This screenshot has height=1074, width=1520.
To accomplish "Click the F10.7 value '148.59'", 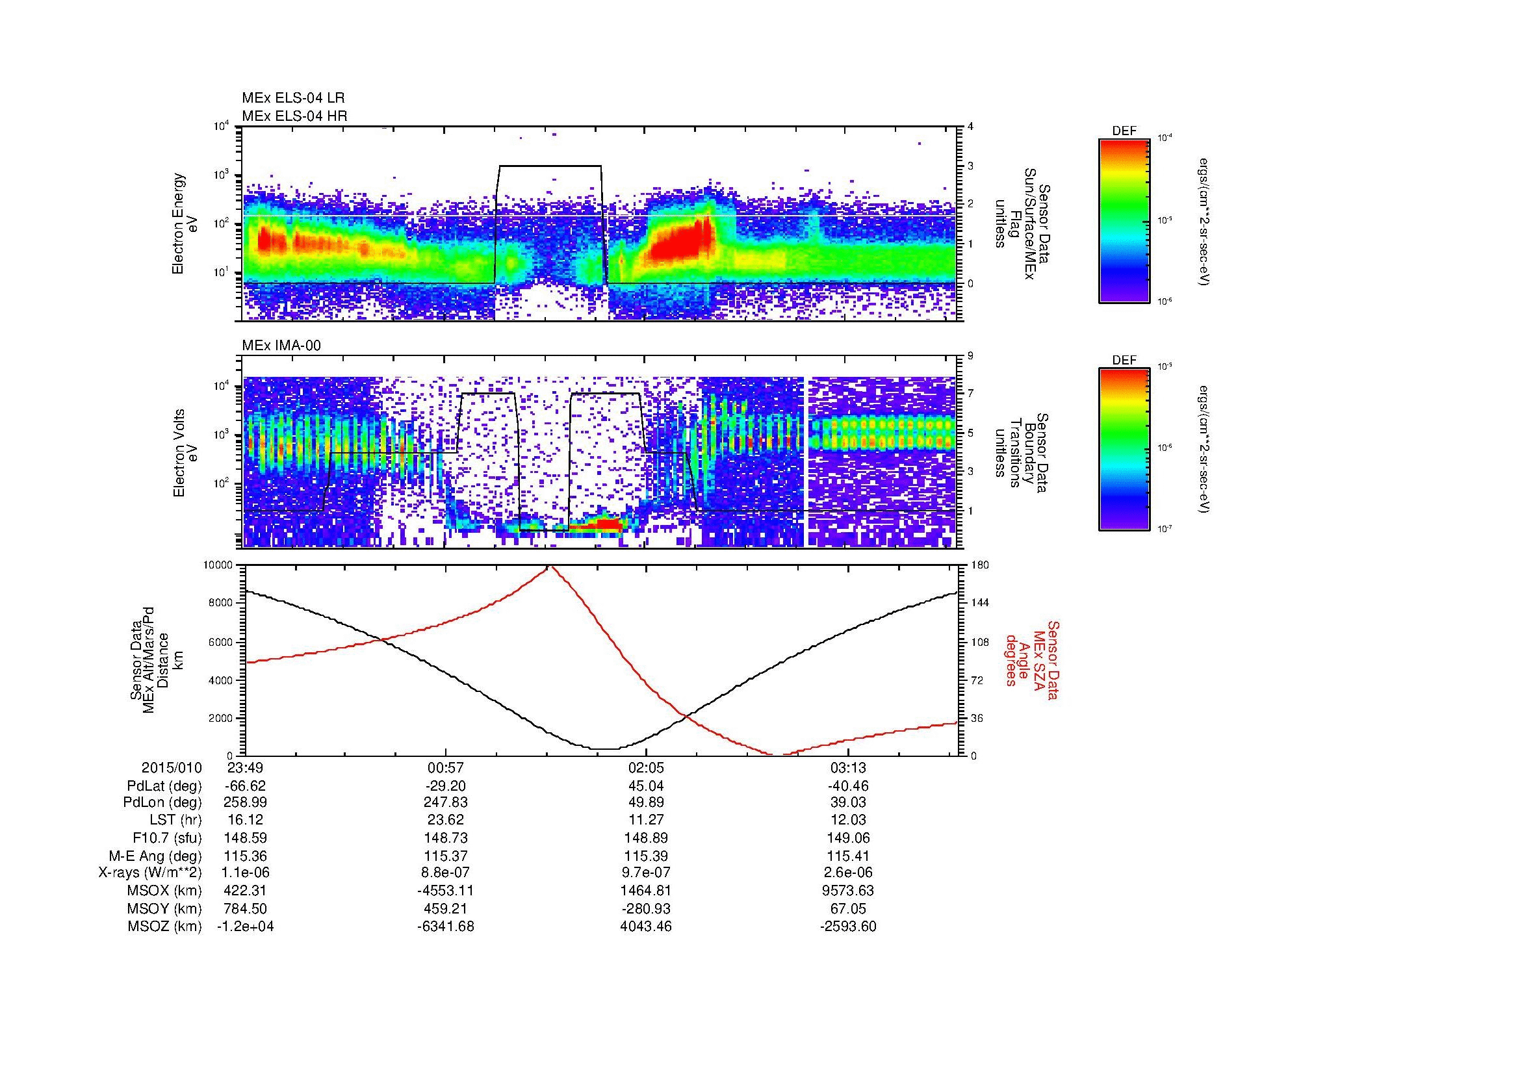I will pos(245,838).
